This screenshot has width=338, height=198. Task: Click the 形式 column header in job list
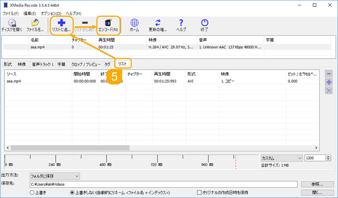pyautogui.click(x=202, y=74)
